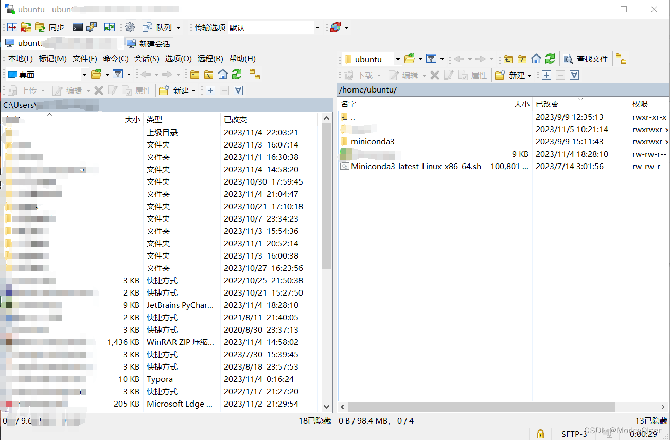The image size is (670, 440).
Task: Click the synchronize icon left of 同步 folder
Action: [26, 27]
